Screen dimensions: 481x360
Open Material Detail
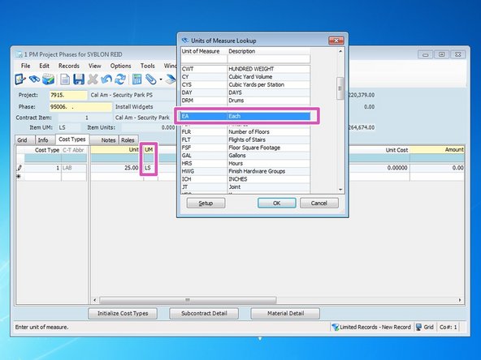point(285,313)
